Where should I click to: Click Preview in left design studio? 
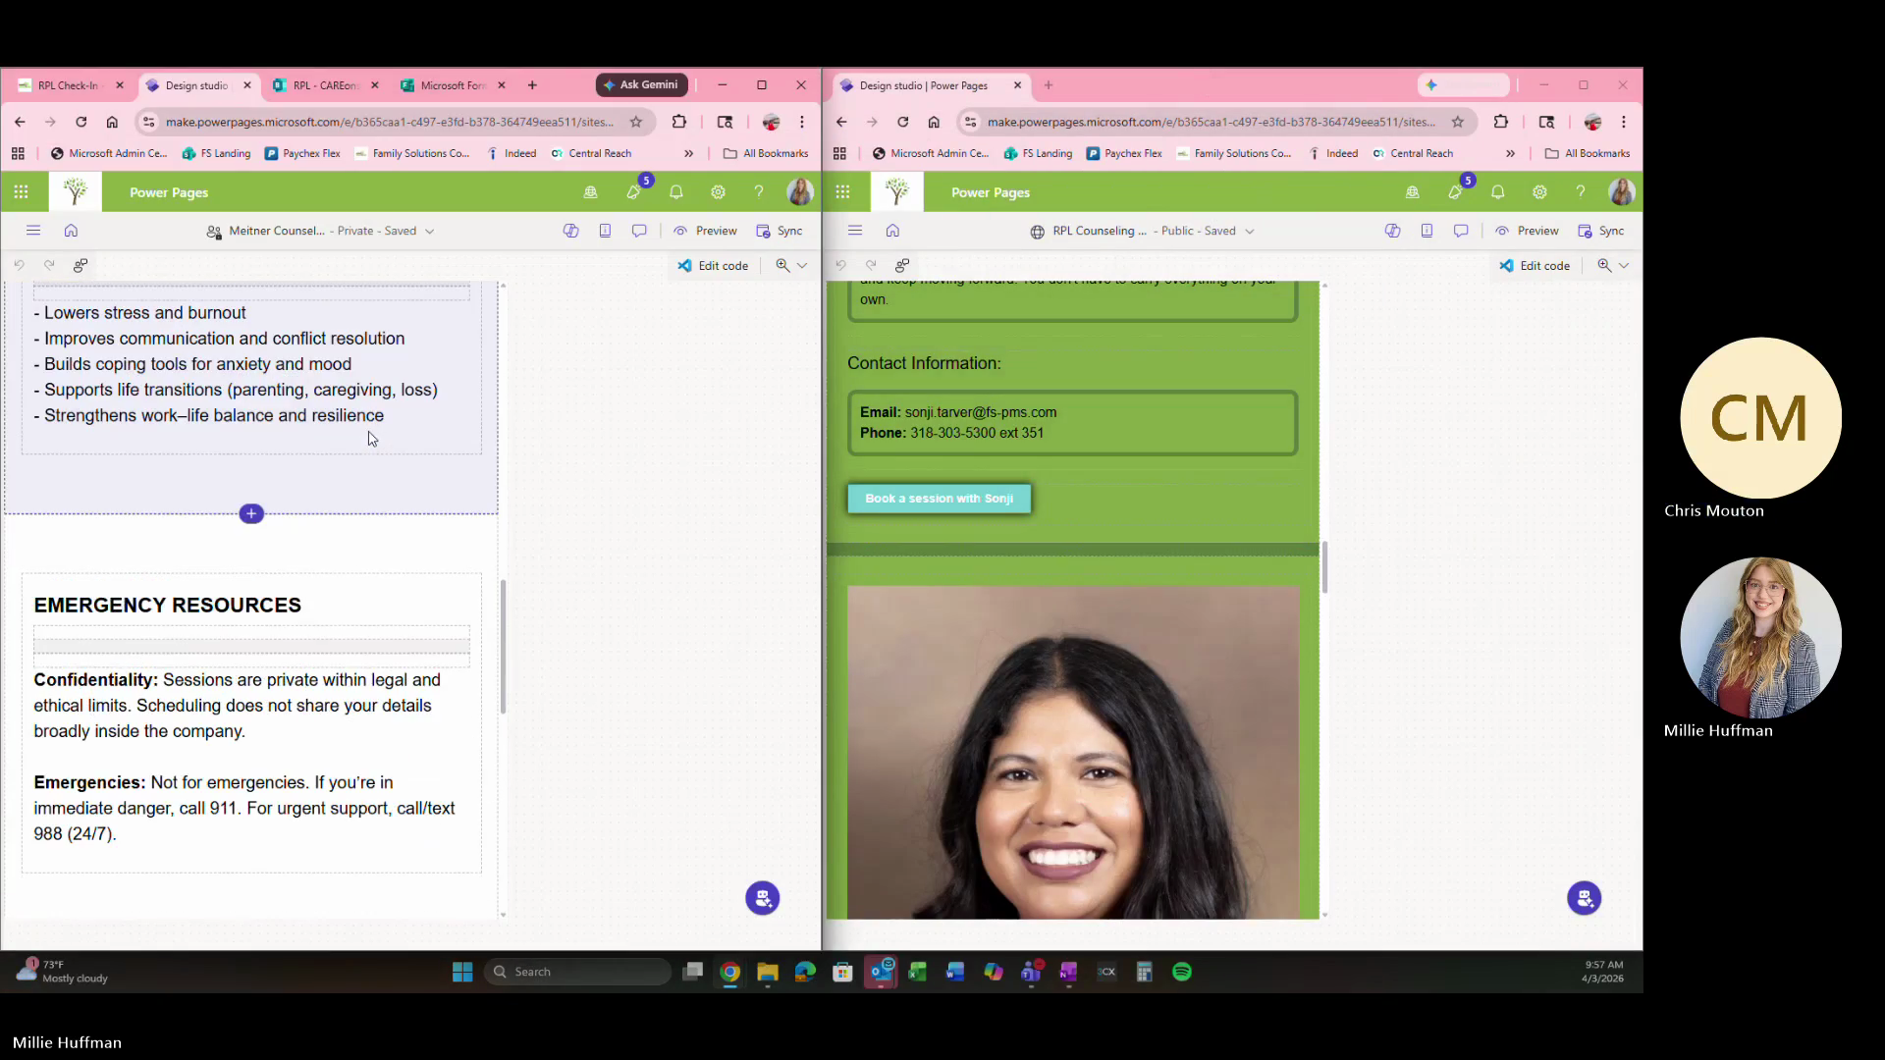(706, 231)
